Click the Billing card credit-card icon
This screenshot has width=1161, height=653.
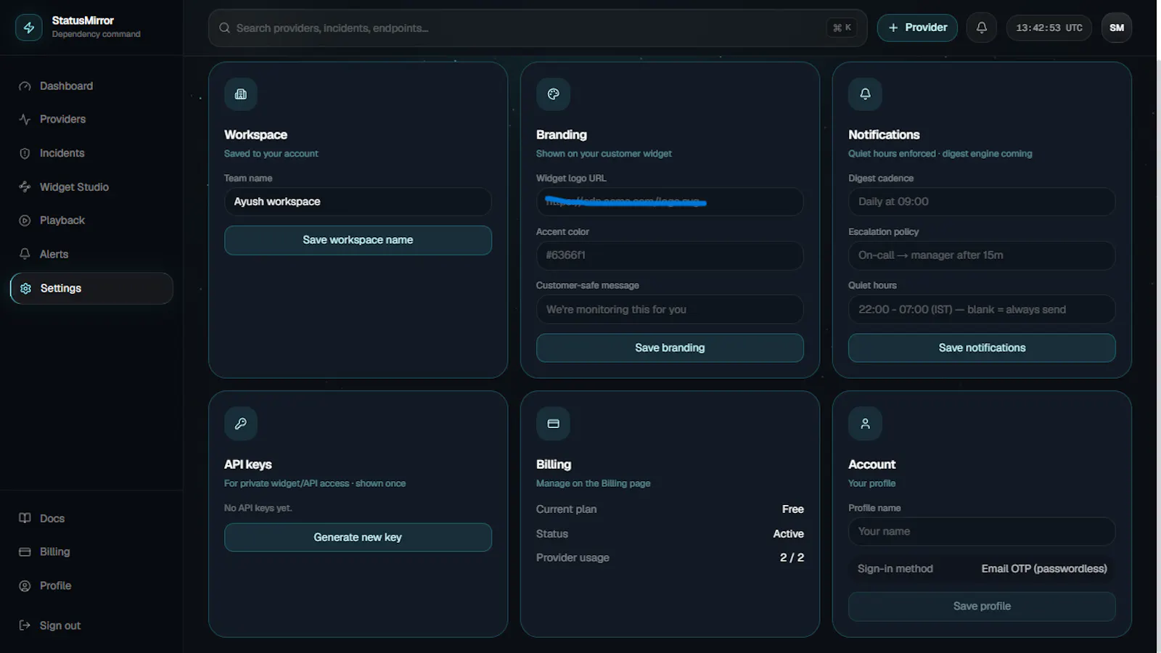point(553,424)
